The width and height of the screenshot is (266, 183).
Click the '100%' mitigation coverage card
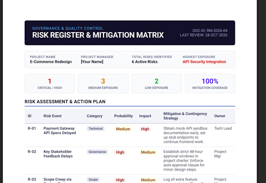coord(210,84)
